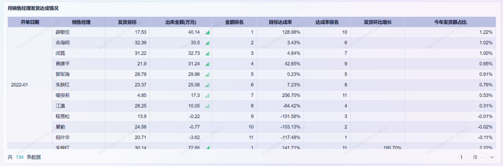
Task: Click the -101.58% achievement rate cell
Action: (x=280, y=117)
